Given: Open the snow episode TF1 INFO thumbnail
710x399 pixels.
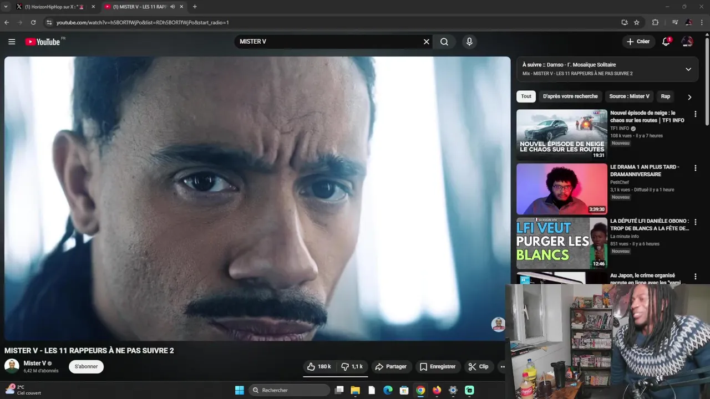Looking at the screenshot, I should (561, 135).
